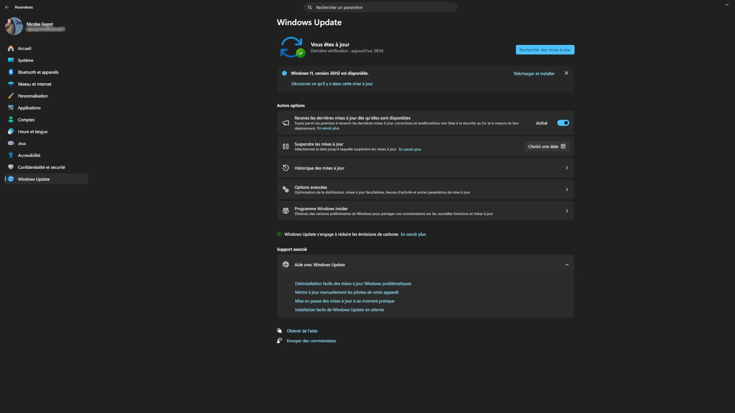The height and width of the screenshot is (413, 735).
Task: Click the Comptes person icon
Action: [x=11, y=120]
